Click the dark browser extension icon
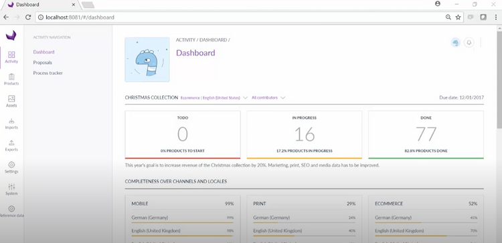 click(483, 17)
